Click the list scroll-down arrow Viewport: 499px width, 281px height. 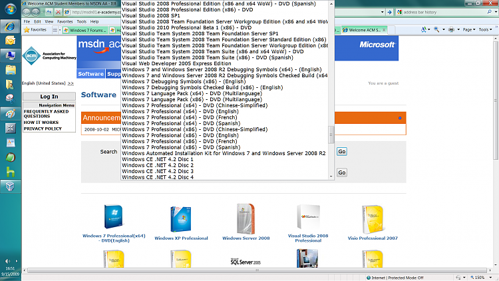(331, 176)
